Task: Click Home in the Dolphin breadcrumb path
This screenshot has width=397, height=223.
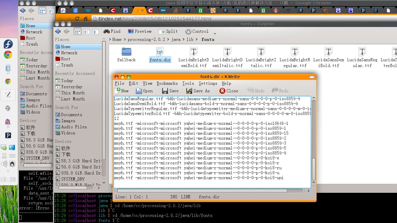Action: [117, 39]
